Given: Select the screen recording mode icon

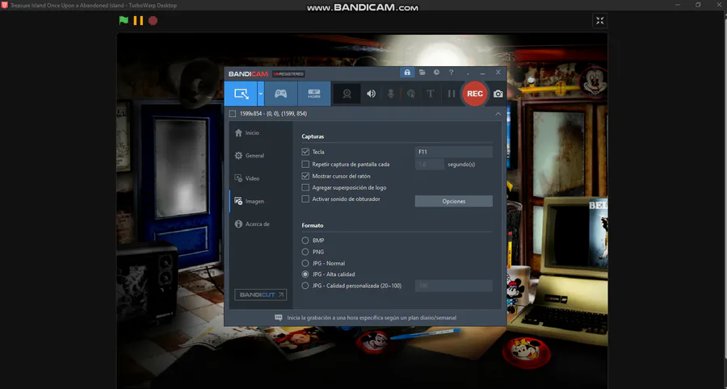Looking at the screenshot, I should [x=241, y=94].
